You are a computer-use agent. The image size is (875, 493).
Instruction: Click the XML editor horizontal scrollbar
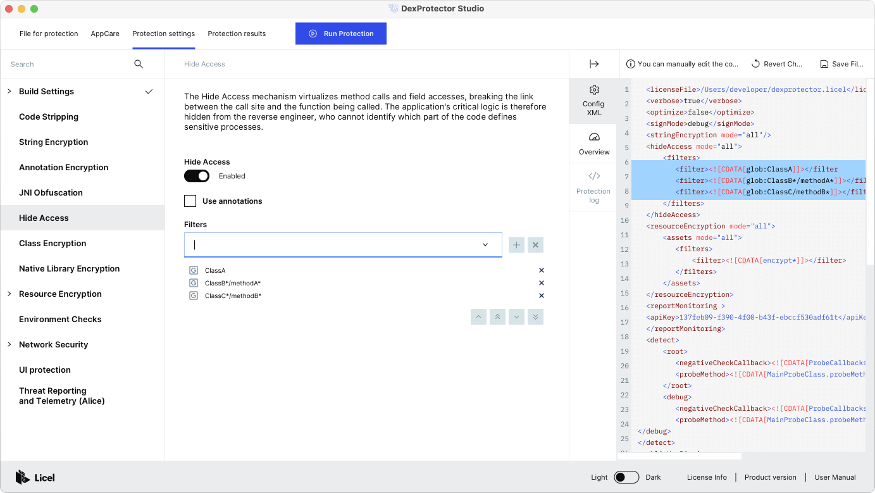coord(680,456)
